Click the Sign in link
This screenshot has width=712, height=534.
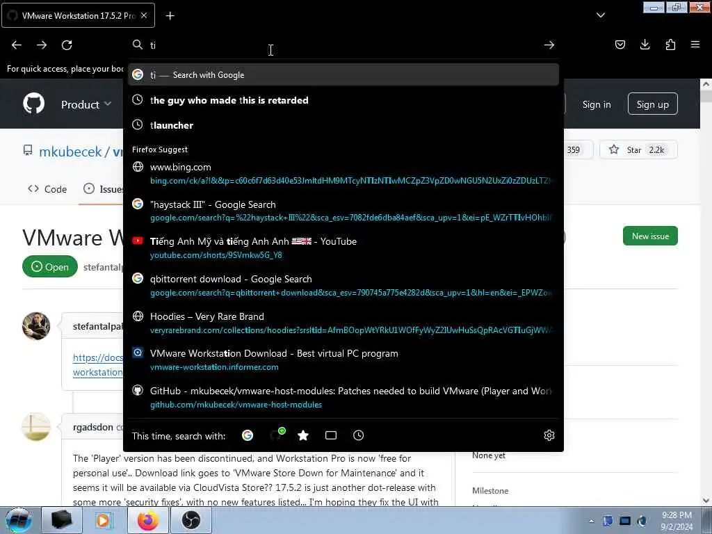tap(596, 104)
